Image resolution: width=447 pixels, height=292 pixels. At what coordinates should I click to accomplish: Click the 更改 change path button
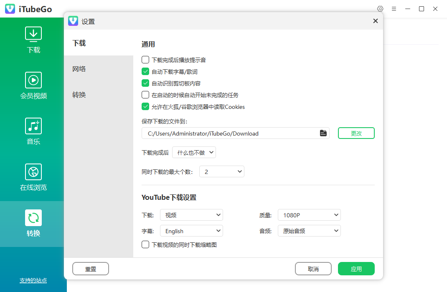pyautogui.click(x=356, y=133)
